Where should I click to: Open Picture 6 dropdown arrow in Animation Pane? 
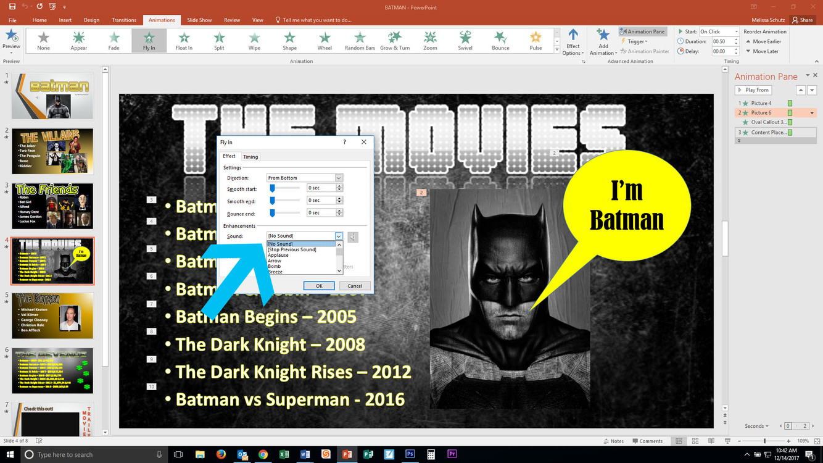pyautogui.click(x=812, y=113)
